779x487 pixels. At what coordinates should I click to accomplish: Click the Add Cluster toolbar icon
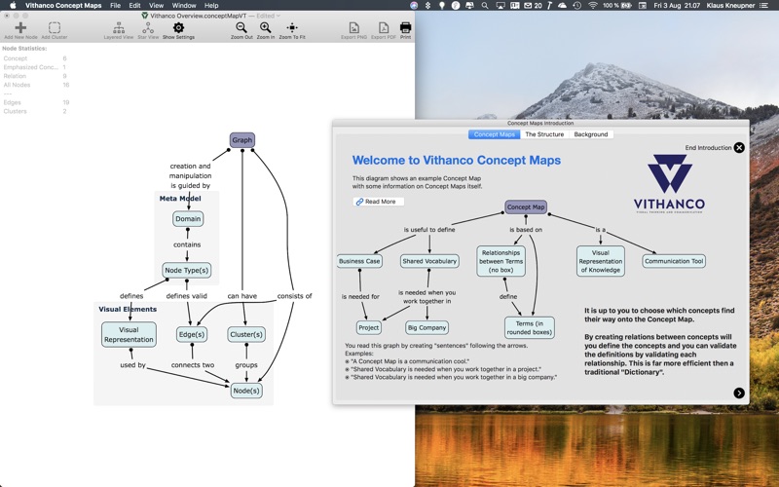pyautogui.click(x=55, y=28)
